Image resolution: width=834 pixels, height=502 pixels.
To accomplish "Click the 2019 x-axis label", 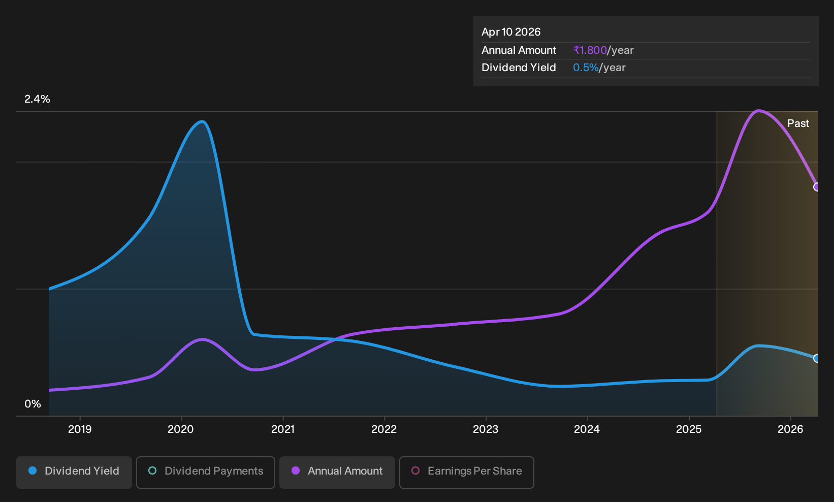I will click(x=80, y=429).
